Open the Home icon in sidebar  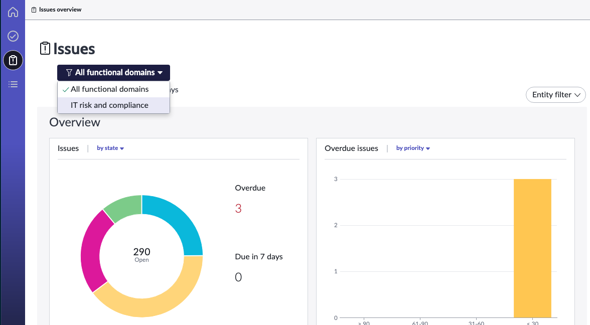click(x=13, y=12)
